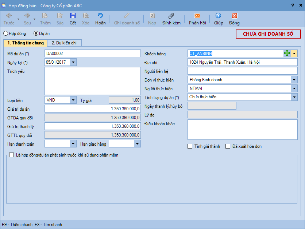Check the Đã xuất hóa đơn box

click(228, 146)
